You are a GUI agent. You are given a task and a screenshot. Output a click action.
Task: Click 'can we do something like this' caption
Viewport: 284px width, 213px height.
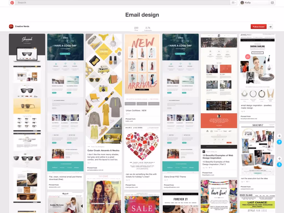[141, 175]
